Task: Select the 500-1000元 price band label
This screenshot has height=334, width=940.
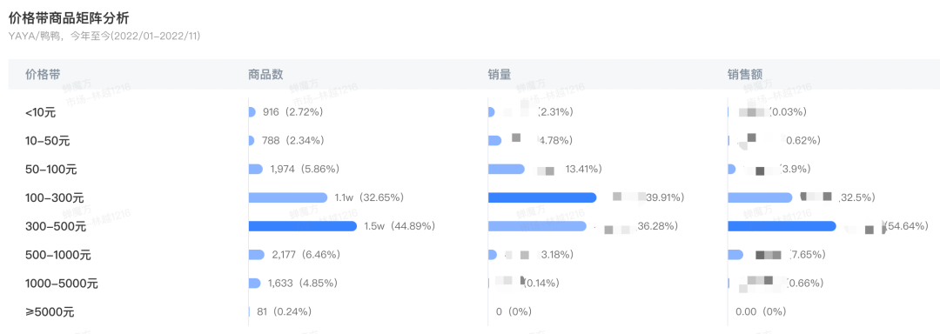Action: pos(58,255)
